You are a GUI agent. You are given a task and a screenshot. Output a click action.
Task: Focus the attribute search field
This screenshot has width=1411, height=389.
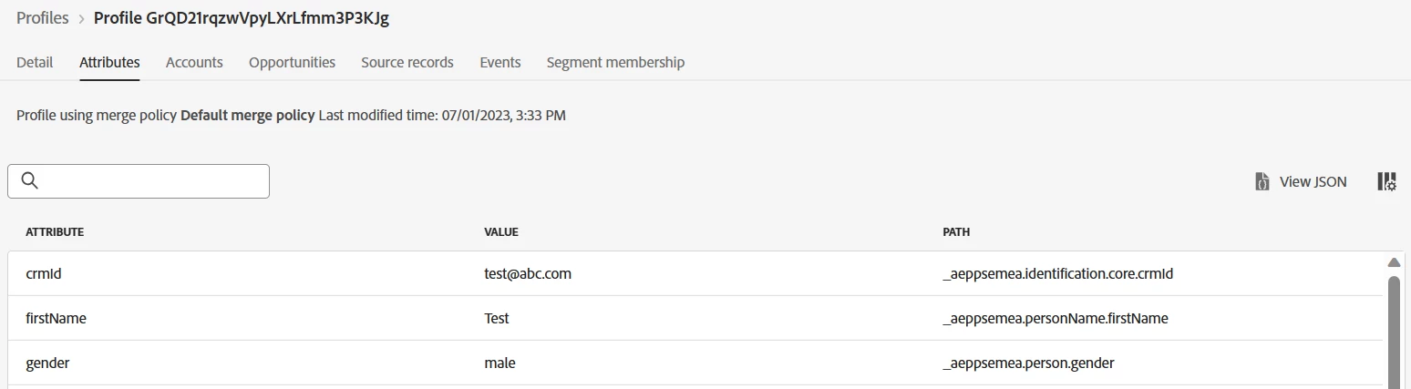point(150,181)
